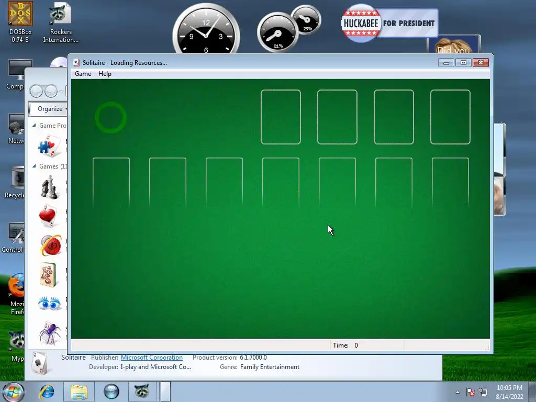Click the blue orb taskbar icon
This screenshot has height=402, width=536.
(x=111, y=392)
